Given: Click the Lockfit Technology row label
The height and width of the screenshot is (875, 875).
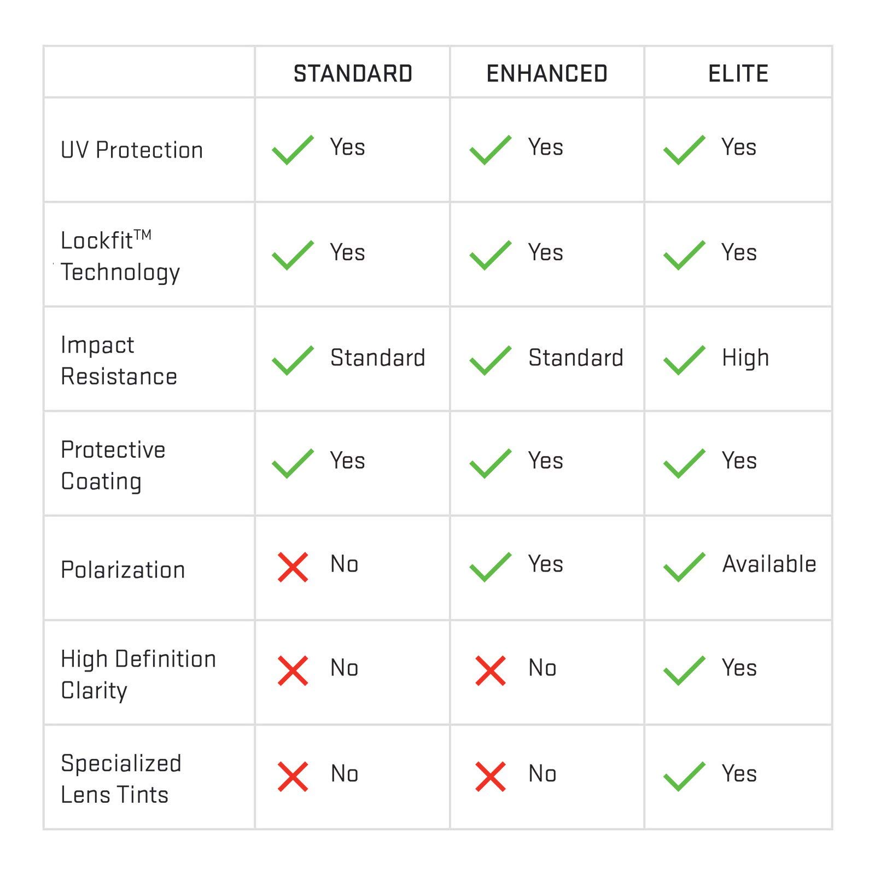Looking at the screenshot, I should click(120, 256).
